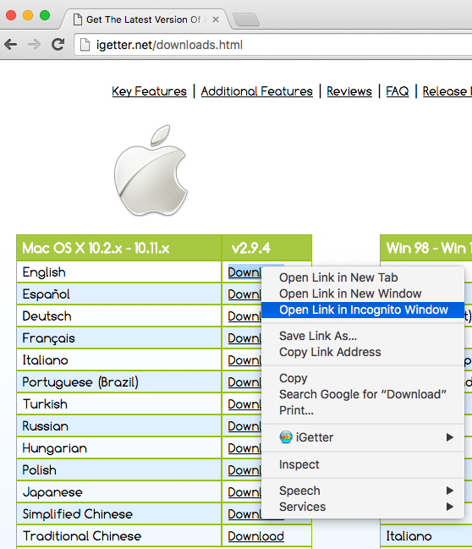Viewport: 472px width, 549px height.
Task: Click the 'Portuguese (Brazil)' language cell
Action: pyautogui.click(x=119, y=382)
